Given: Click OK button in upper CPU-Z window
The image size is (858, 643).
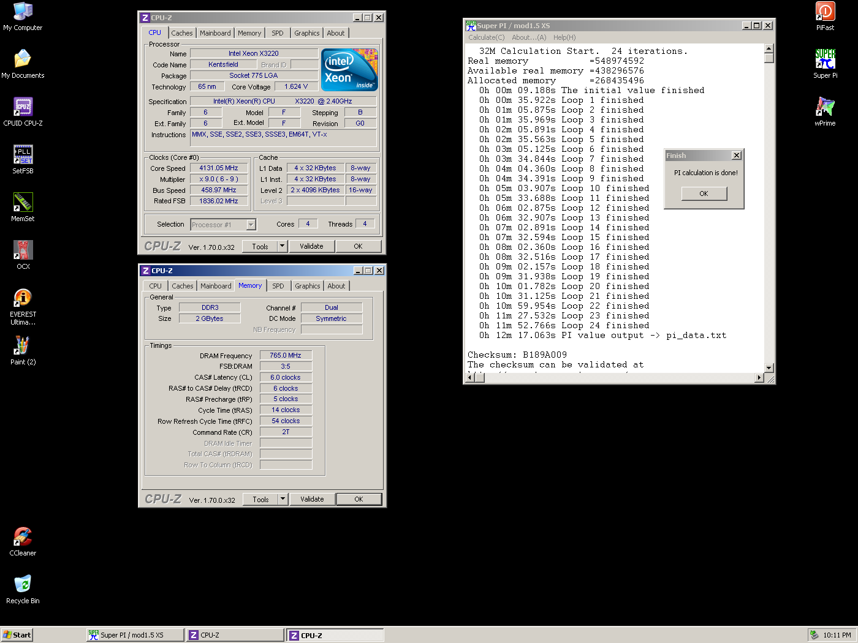Looking at the screenshot, I should pyautogui.click(x=358, y=246).
